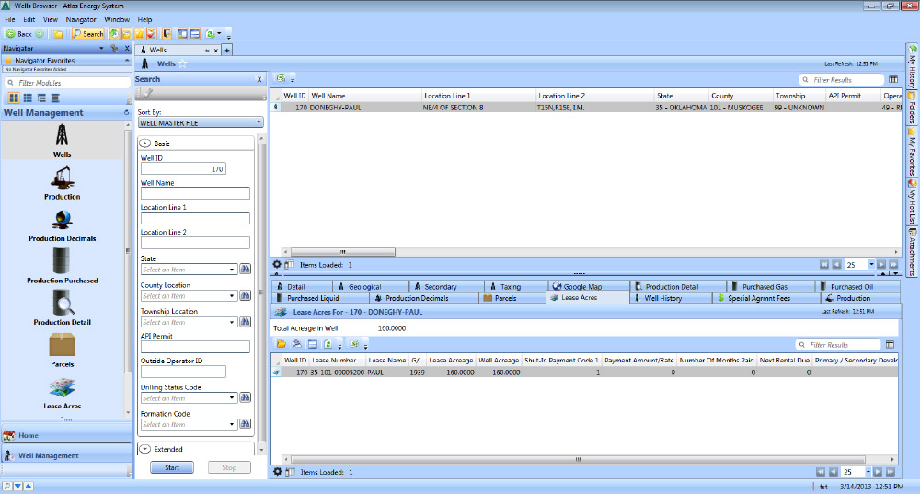Screen dimensions: 920x494
Task: Click the Filter Modules search box
Action: 66,83
